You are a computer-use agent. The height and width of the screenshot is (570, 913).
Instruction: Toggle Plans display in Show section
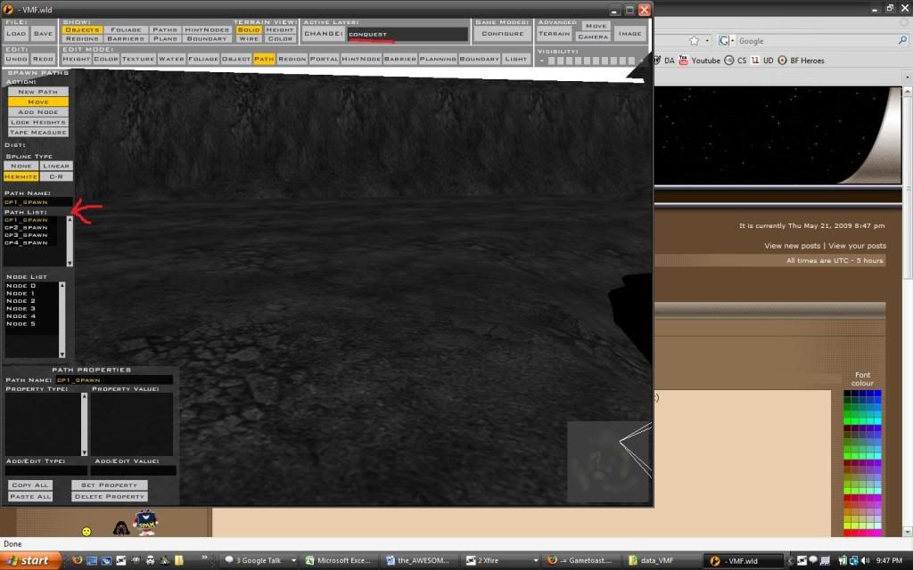[x=165, y=38]
